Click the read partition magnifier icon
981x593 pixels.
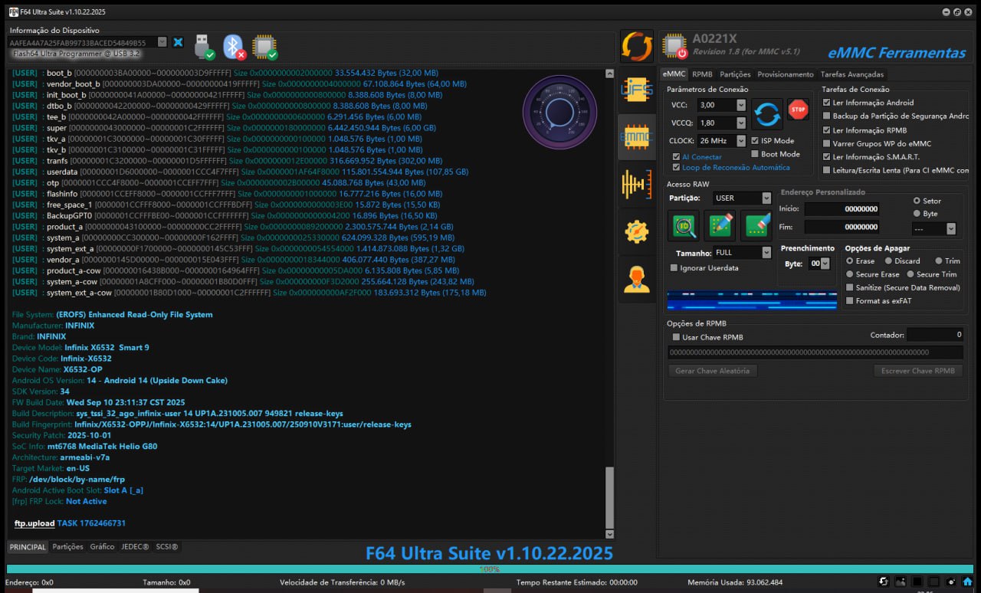click(684, 225)
